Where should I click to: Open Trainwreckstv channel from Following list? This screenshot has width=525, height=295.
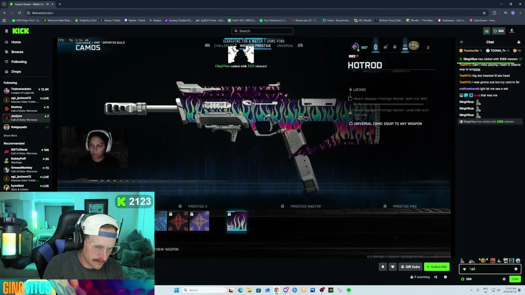25,91
